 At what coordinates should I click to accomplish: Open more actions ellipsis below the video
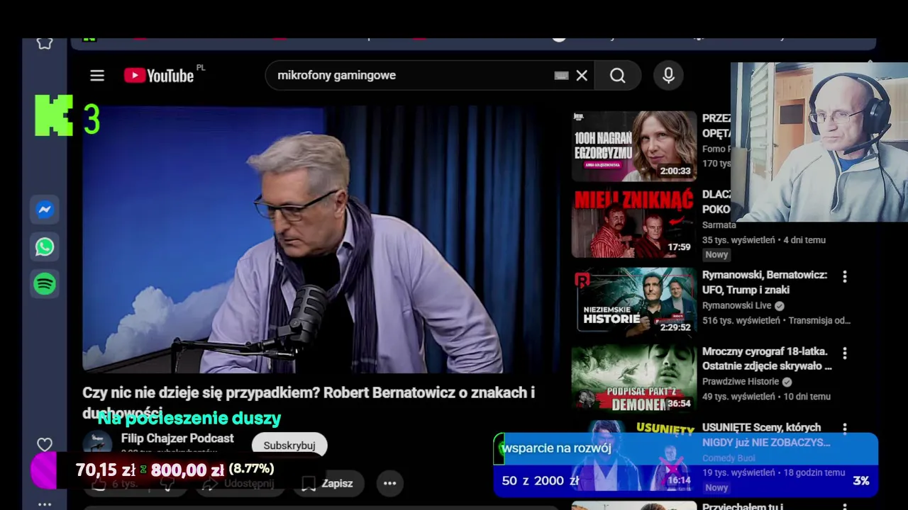tap(389, 483)
